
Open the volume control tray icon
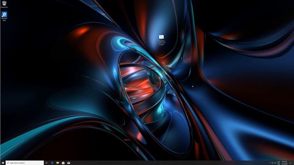276,163
